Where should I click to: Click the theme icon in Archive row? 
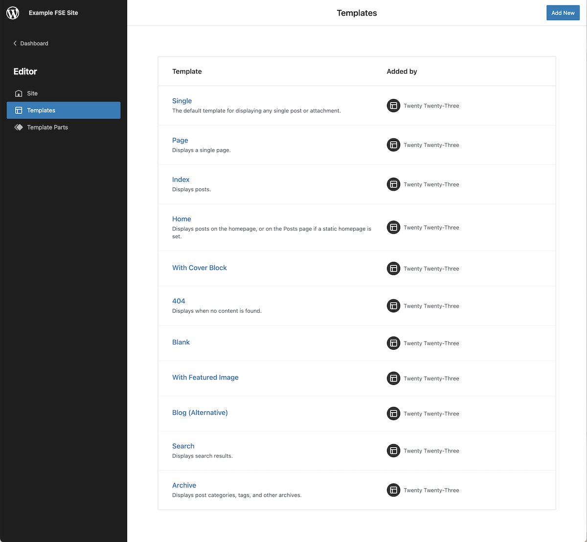coord(393,490)
